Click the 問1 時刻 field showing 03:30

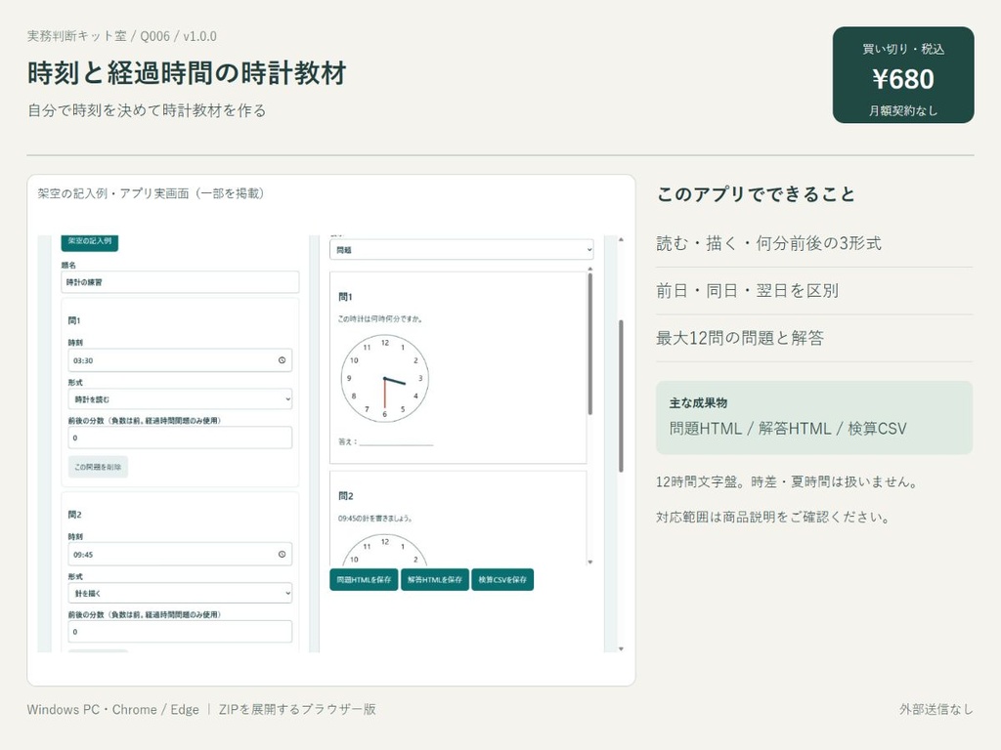coord(180,360)
